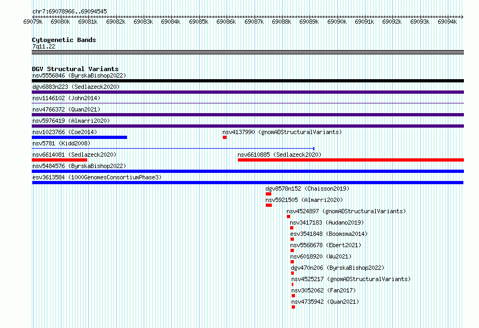Open the nsv6610885 (Sedlazeck2020) label
Image resolution: width=479 pixels, height=328 pixels.
(279, 155)
